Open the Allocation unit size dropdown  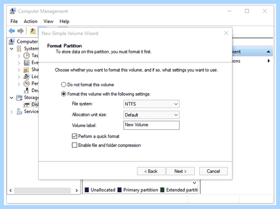pos(151,115)
